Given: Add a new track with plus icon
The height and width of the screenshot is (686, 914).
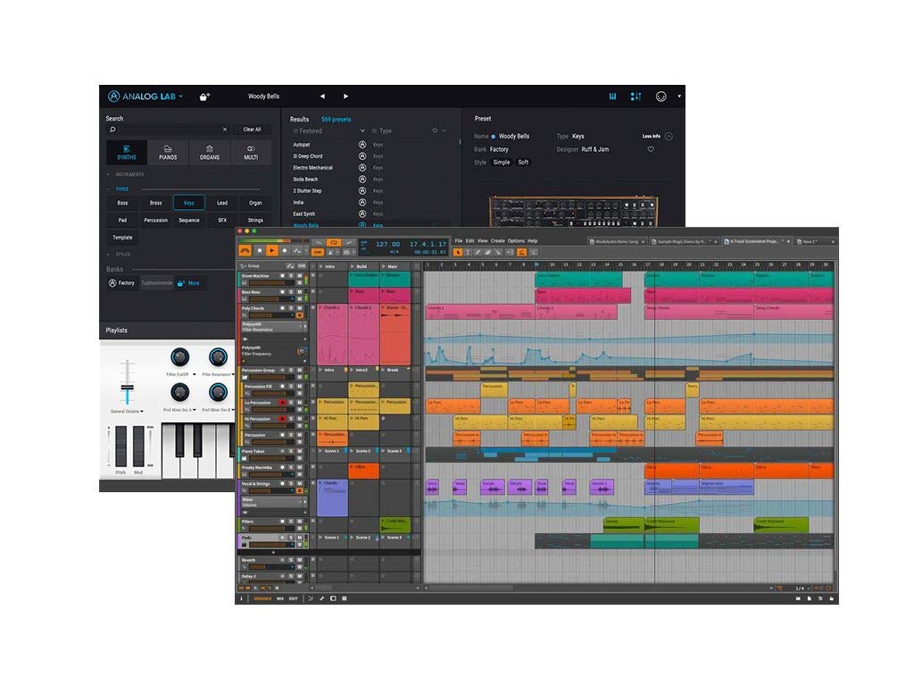Looking at the screenshot, I should click(x=273, y=552).
